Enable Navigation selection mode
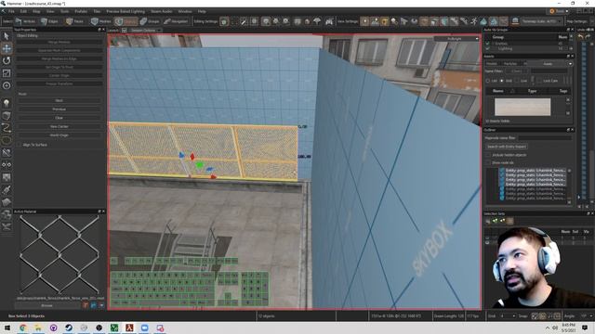The image size is (595, 334). pyautogui.click(x=176, y=21)
